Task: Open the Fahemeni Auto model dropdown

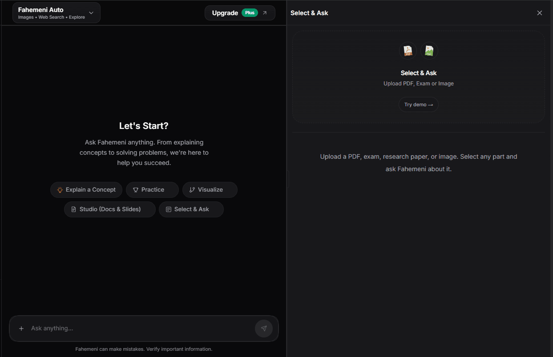Action: click(x=57, y=13)
